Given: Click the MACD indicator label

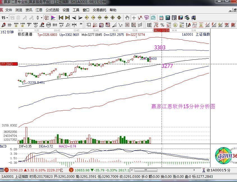Looking at the screenshot, I should [3, 146].
